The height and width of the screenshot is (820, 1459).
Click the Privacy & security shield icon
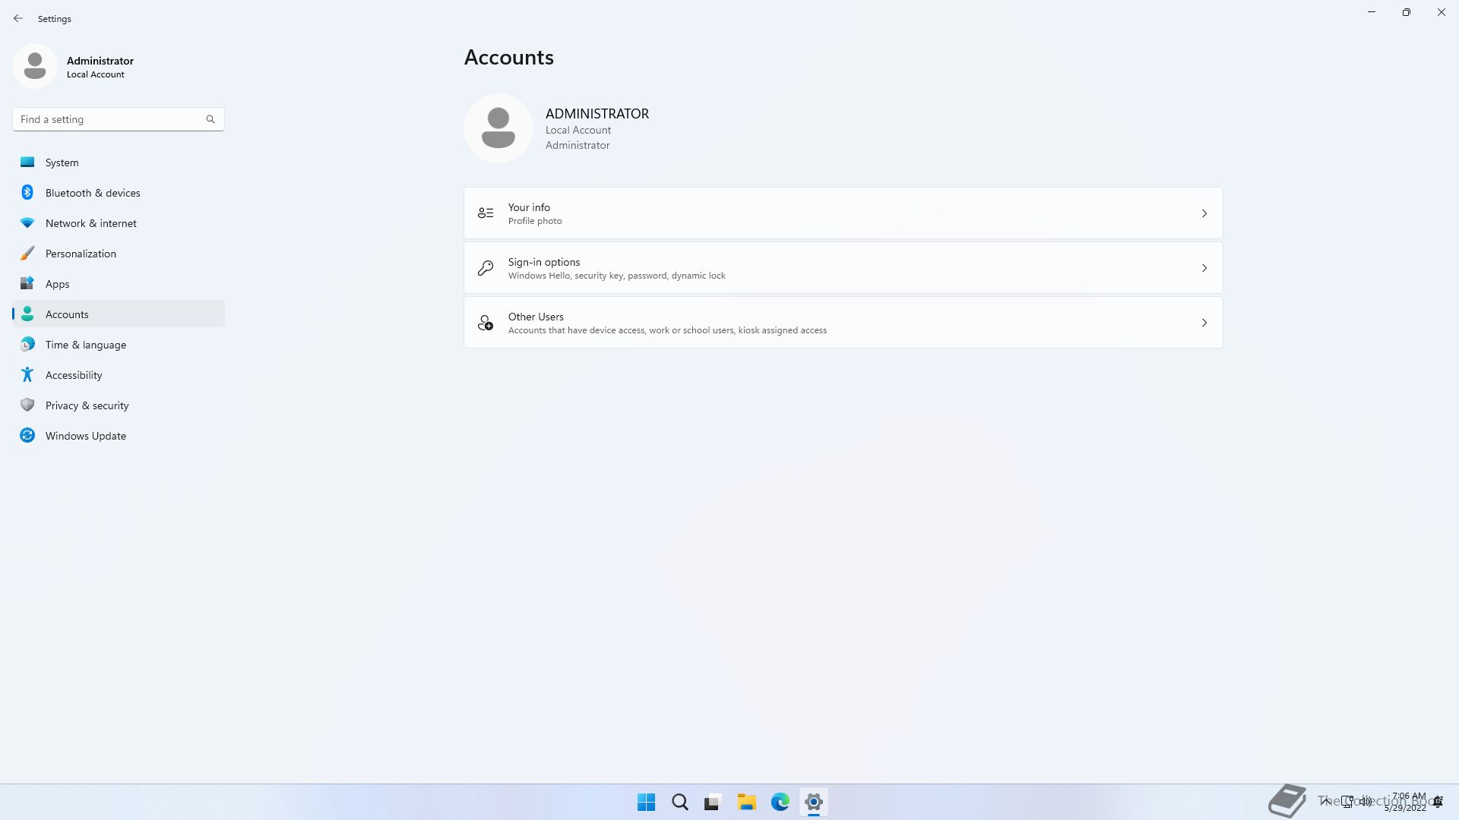27,405
